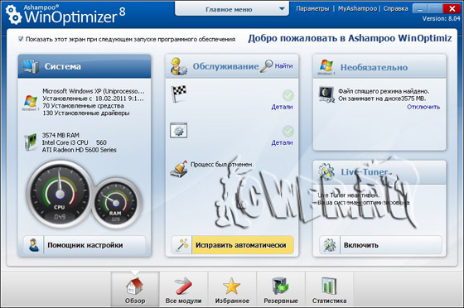Click ATI Radeon HD 5600 Series text
Viewport: 464px width, 308px height.
(80, 150)
